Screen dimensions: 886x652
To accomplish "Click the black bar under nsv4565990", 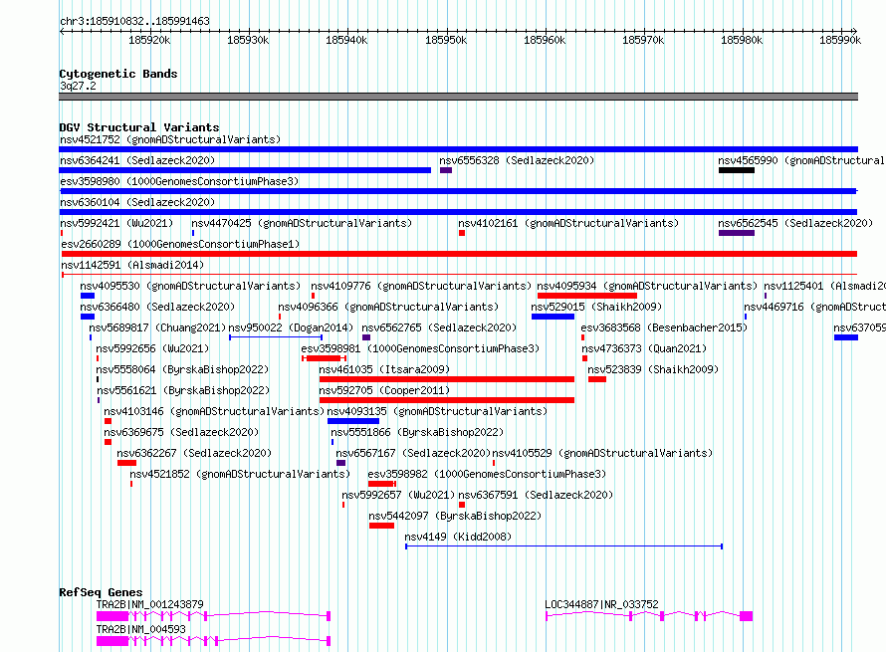I will (x=737, y=170).
